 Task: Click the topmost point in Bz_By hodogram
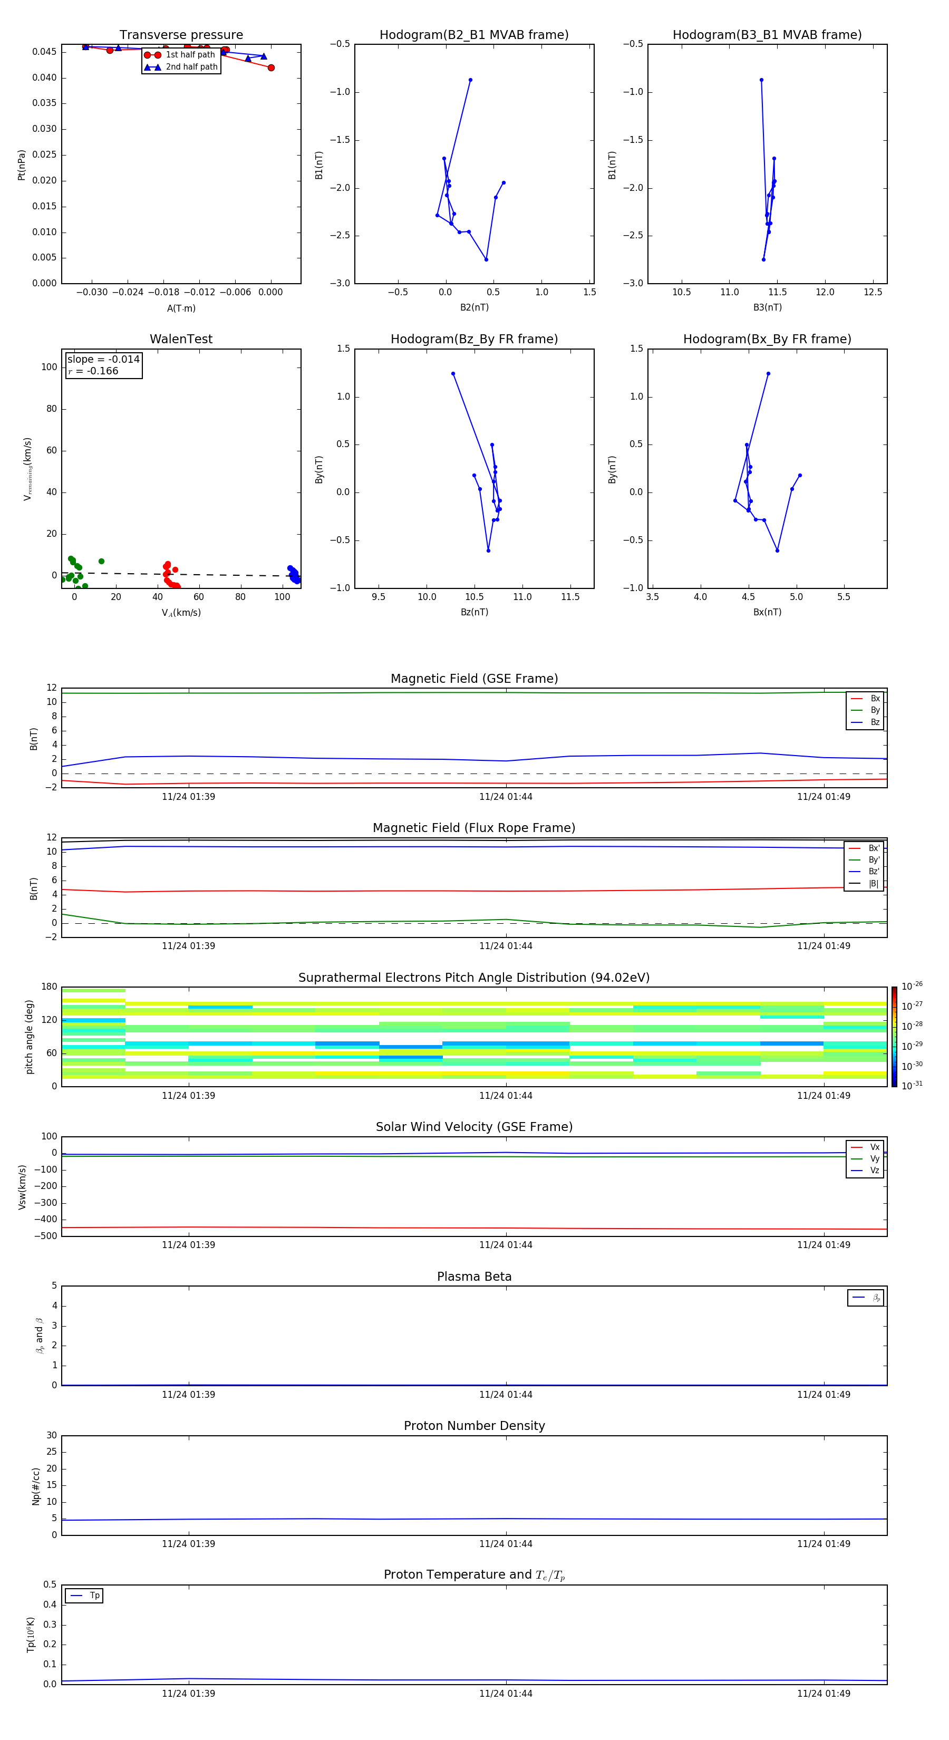pyautogui.click(x=453, y=373)
